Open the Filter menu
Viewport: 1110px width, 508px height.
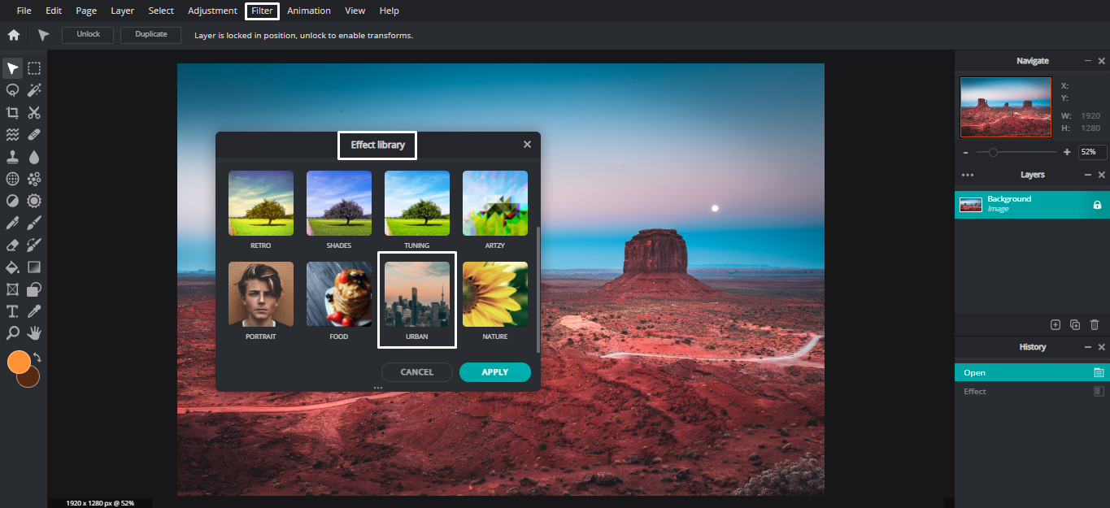tap(262, 11)
